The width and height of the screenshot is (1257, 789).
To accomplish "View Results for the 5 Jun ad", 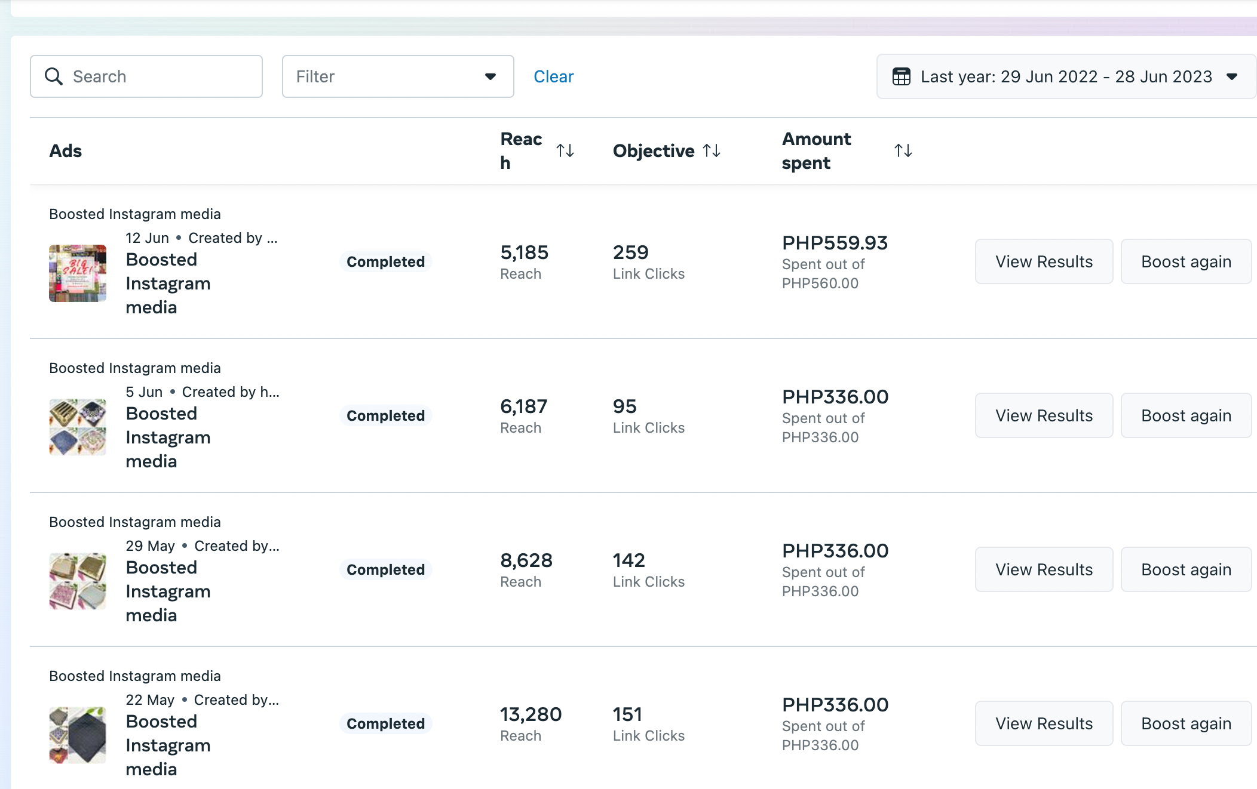I will [1044, 415].
